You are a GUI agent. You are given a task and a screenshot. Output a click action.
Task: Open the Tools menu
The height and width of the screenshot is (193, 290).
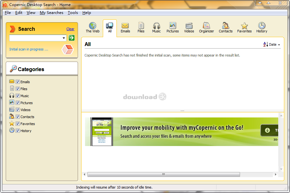(x=73, y=13)
